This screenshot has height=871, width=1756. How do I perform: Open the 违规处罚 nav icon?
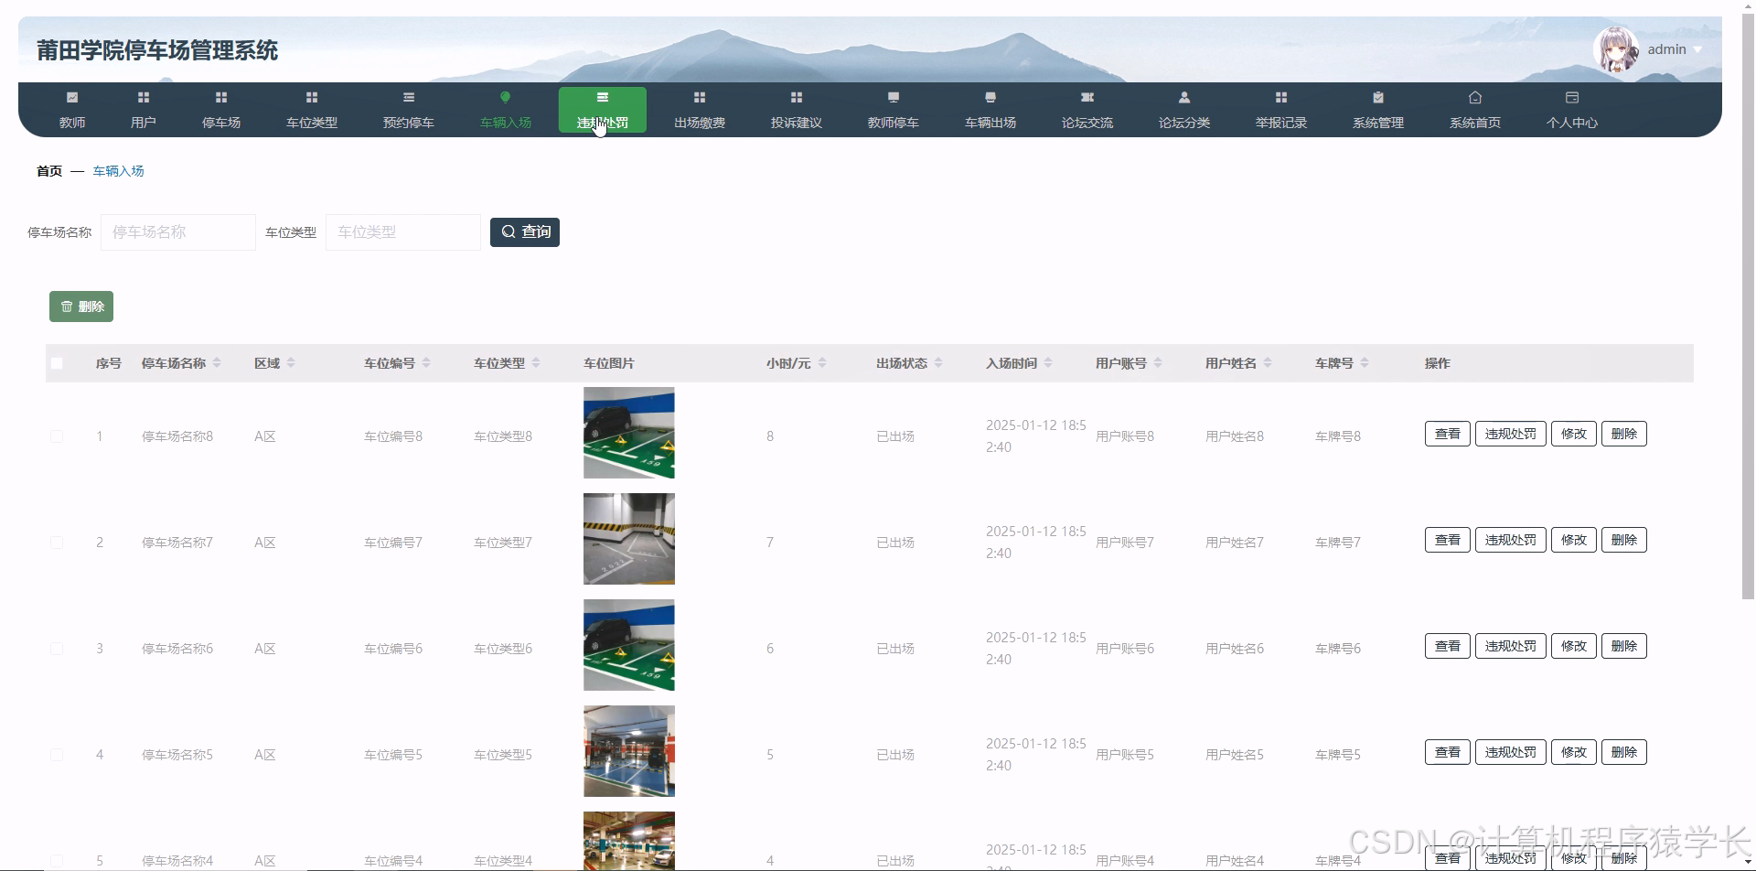coord(603,97)
